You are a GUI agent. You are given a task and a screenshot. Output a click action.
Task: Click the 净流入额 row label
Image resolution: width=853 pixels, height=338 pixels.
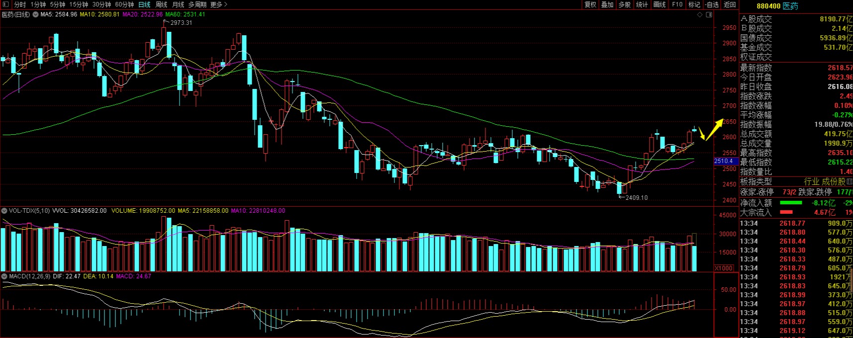click(756, 203)
